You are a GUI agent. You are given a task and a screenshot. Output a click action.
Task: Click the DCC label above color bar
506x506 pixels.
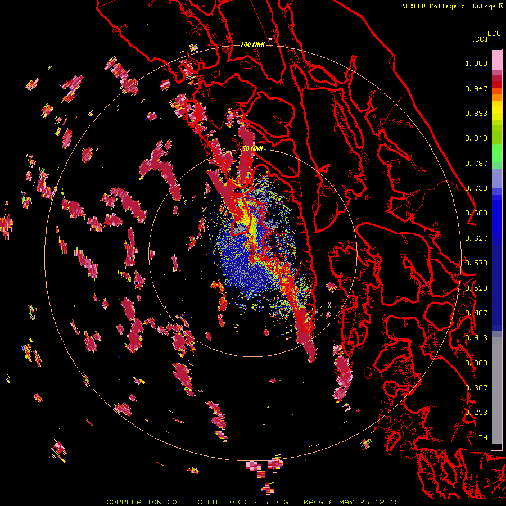click(x=494, y=34)
